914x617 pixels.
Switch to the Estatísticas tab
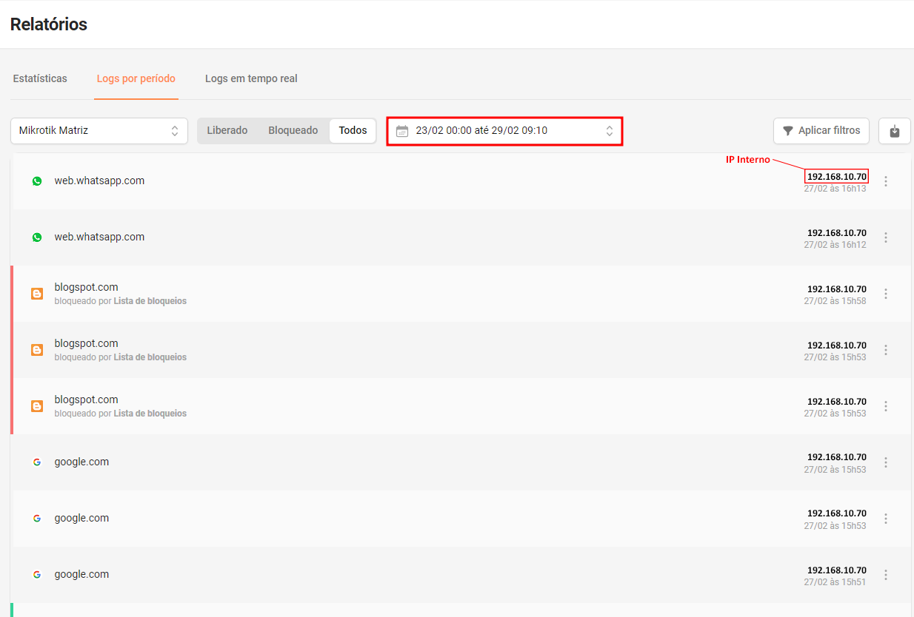click(x=40, y=78)
